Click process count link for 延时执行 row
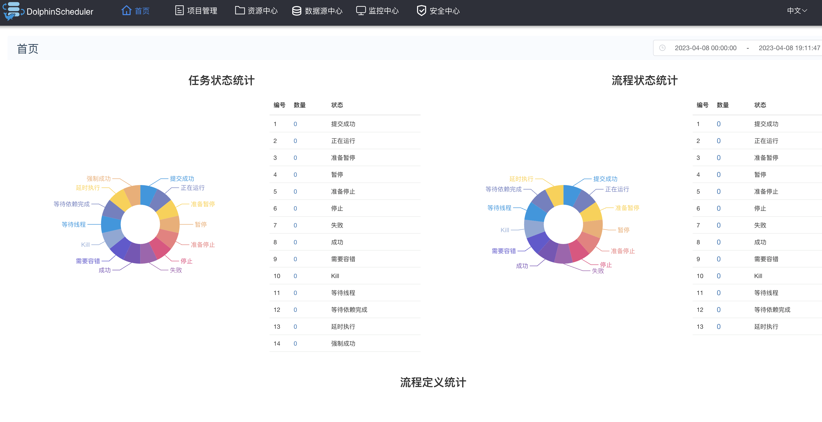The width and height of the screenshot is (822, 422). [718, 327]
